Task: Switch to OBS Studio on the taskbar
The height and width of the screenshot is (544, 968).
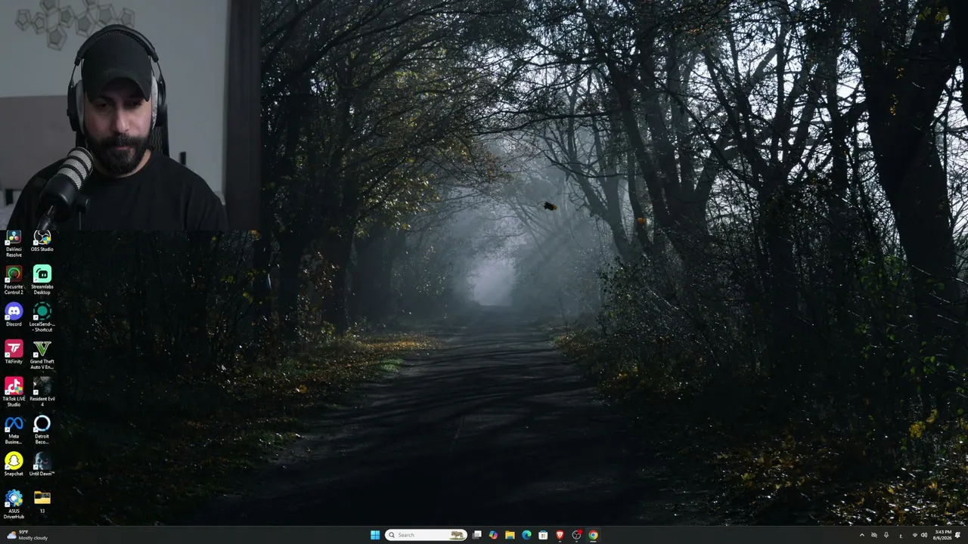Action: (x=576, y=535)
